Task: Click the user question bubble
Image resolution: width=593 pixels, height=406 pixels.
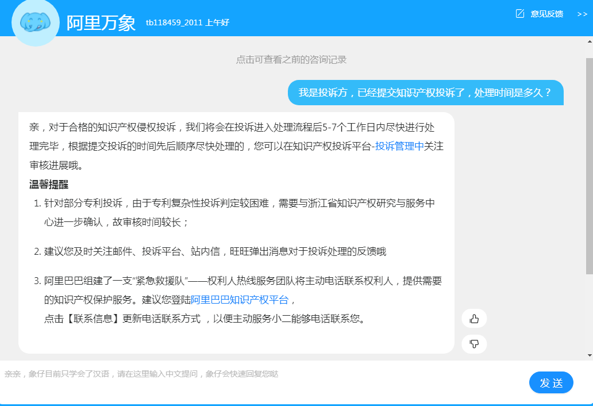Action: coord(425,93)
